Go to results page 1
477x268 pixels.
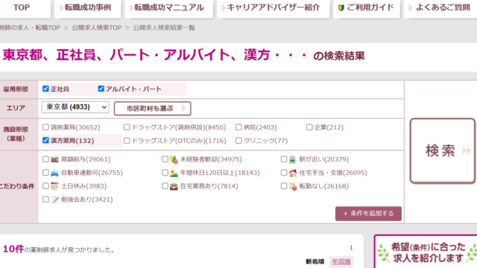(x=351, y=248)
